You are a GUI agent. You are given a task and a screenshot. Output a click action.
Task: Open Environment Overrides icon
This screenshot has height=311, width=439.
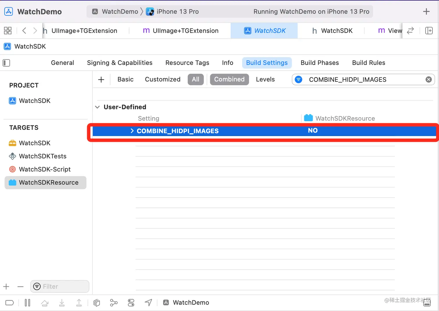(131, 303)
